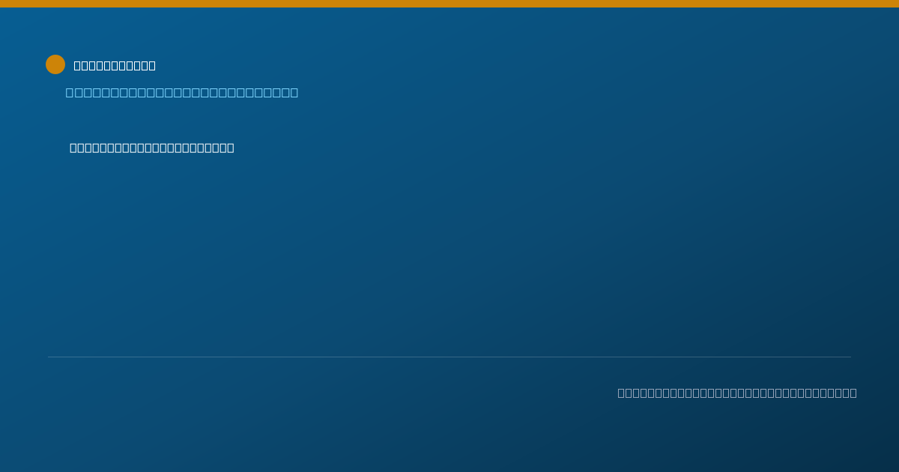
Task: Click the orange bar across the top
Action: [x=449, y=4]
